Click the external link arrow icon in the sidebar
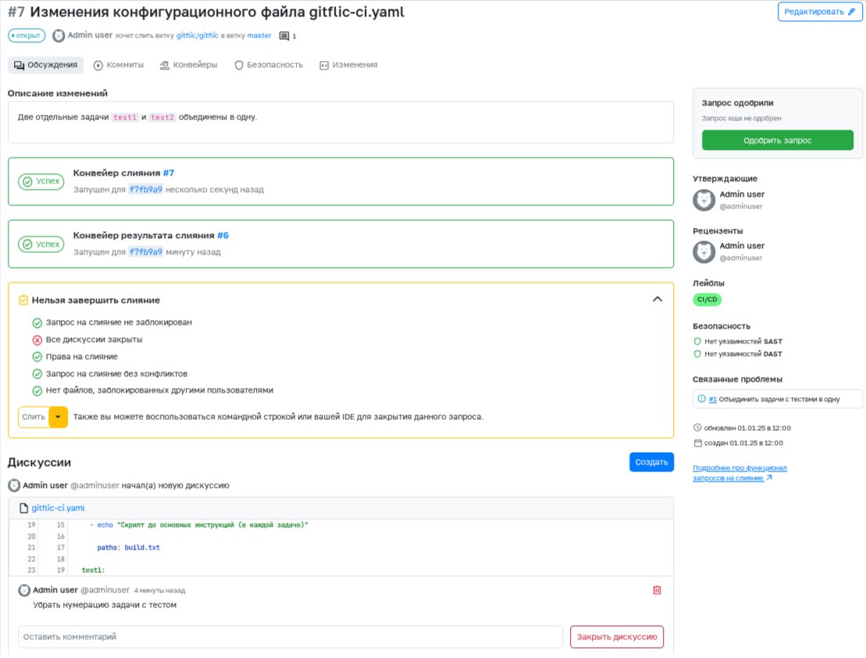Viewport: 866px width, 658px height. click(x=769, y=478)
